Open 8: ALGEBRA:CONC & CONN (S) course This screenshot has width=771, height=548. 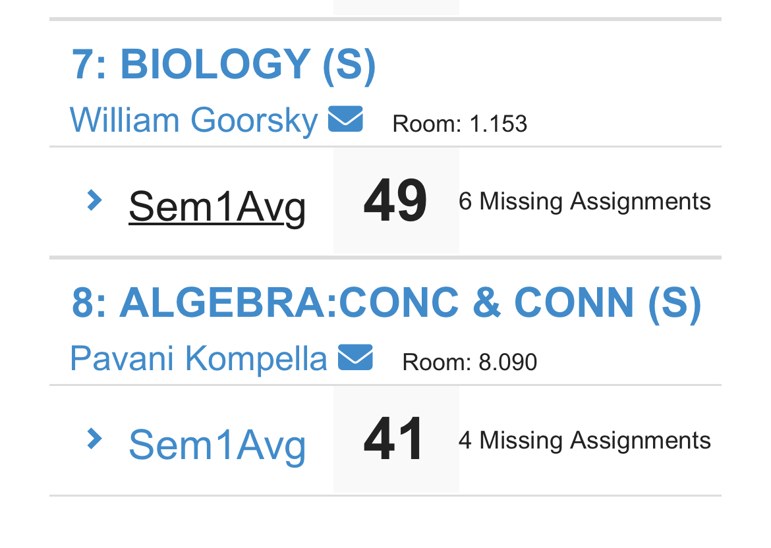coord(386,302)
